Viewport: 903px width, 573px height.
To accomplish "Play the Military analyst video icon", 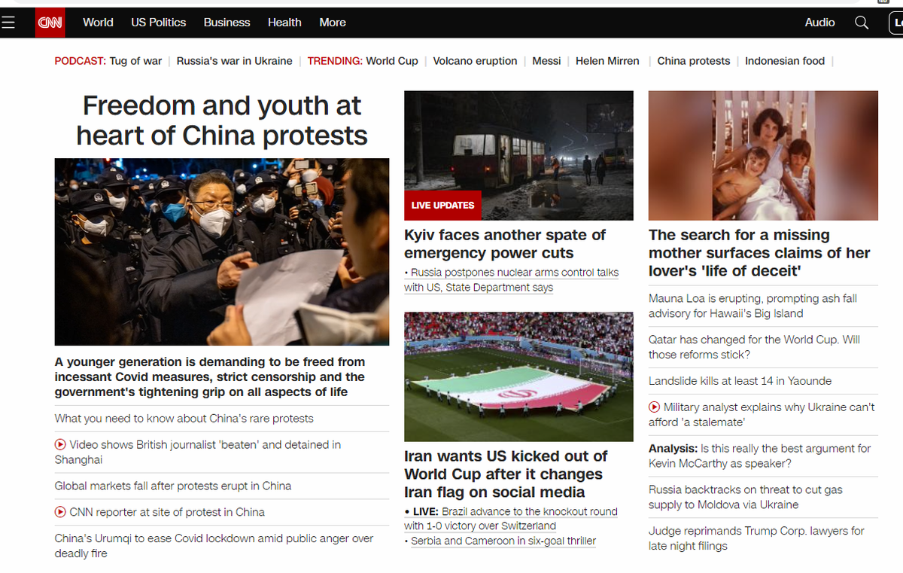I will 655,407.
